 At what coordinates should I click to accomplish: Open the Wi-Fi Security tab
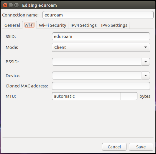52,25
